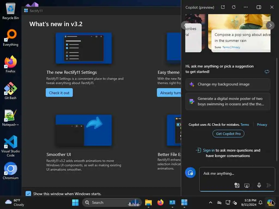Open Copilot Privacy link near disclaimer
Viewport: 279px width, 209px height.
click(x=262, y=125)
